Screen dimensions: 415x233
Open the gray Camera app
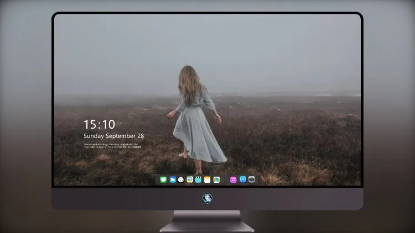click(252, 179)
